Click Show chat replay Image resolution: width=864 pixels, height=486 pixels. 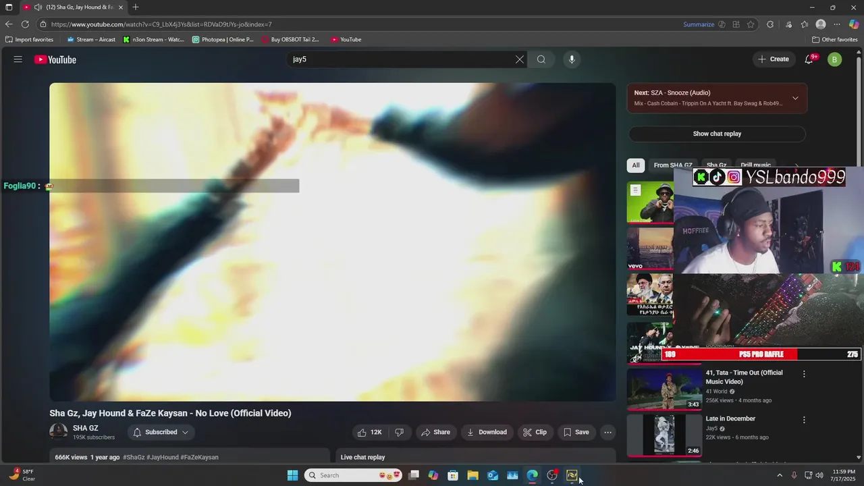[x=717, y=134]
